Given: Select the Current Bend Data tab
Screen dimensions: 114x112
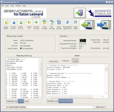Looking at the screenshot, I should click(66, 101).
